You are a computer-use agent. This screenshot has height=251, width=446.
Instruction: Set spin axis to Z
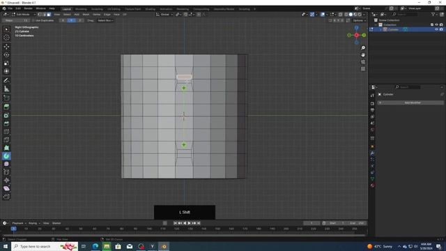pyautogui.click(x=80, y=20)
